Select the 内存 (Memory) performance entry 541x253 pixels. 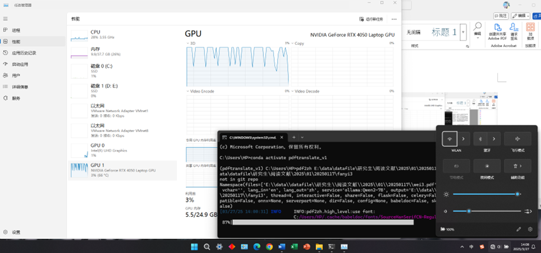(123, 52)
